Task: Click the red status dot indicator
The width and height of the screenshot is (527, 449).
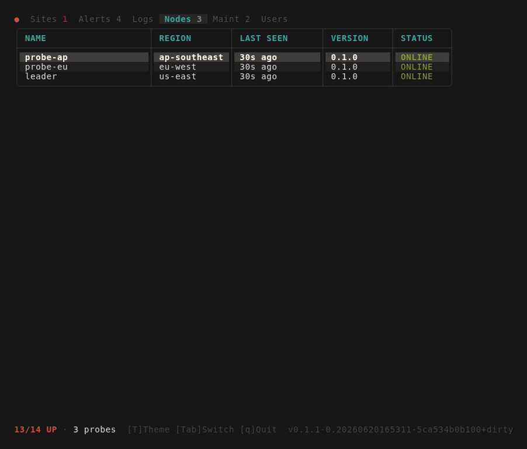Action: pos(17,20)
